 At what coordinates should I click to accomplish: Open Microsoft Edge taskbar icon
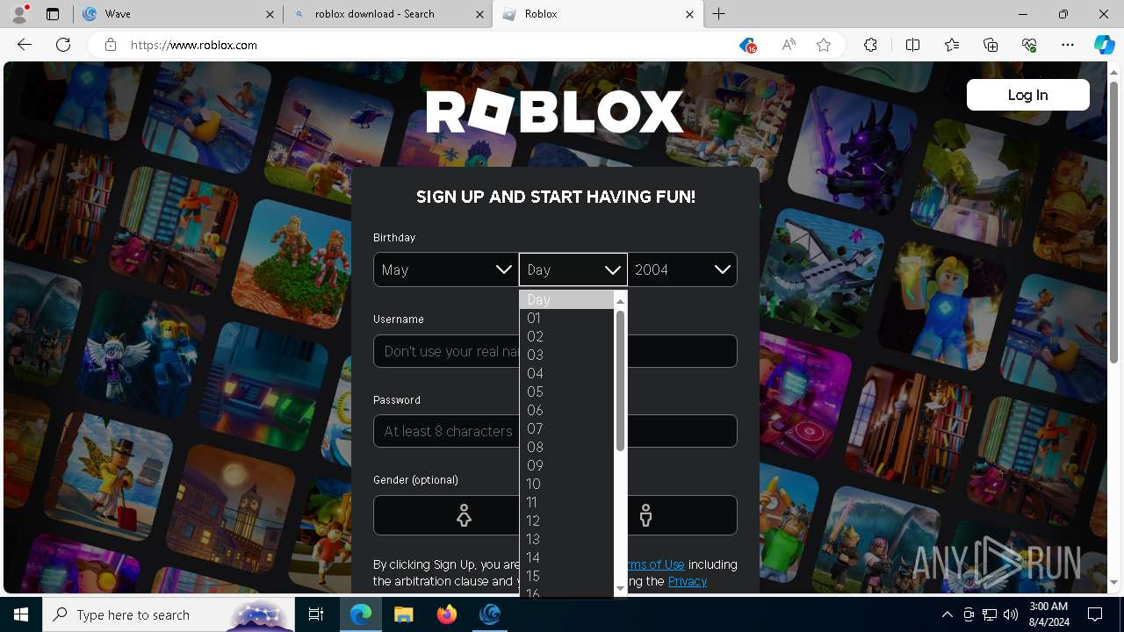361,614
